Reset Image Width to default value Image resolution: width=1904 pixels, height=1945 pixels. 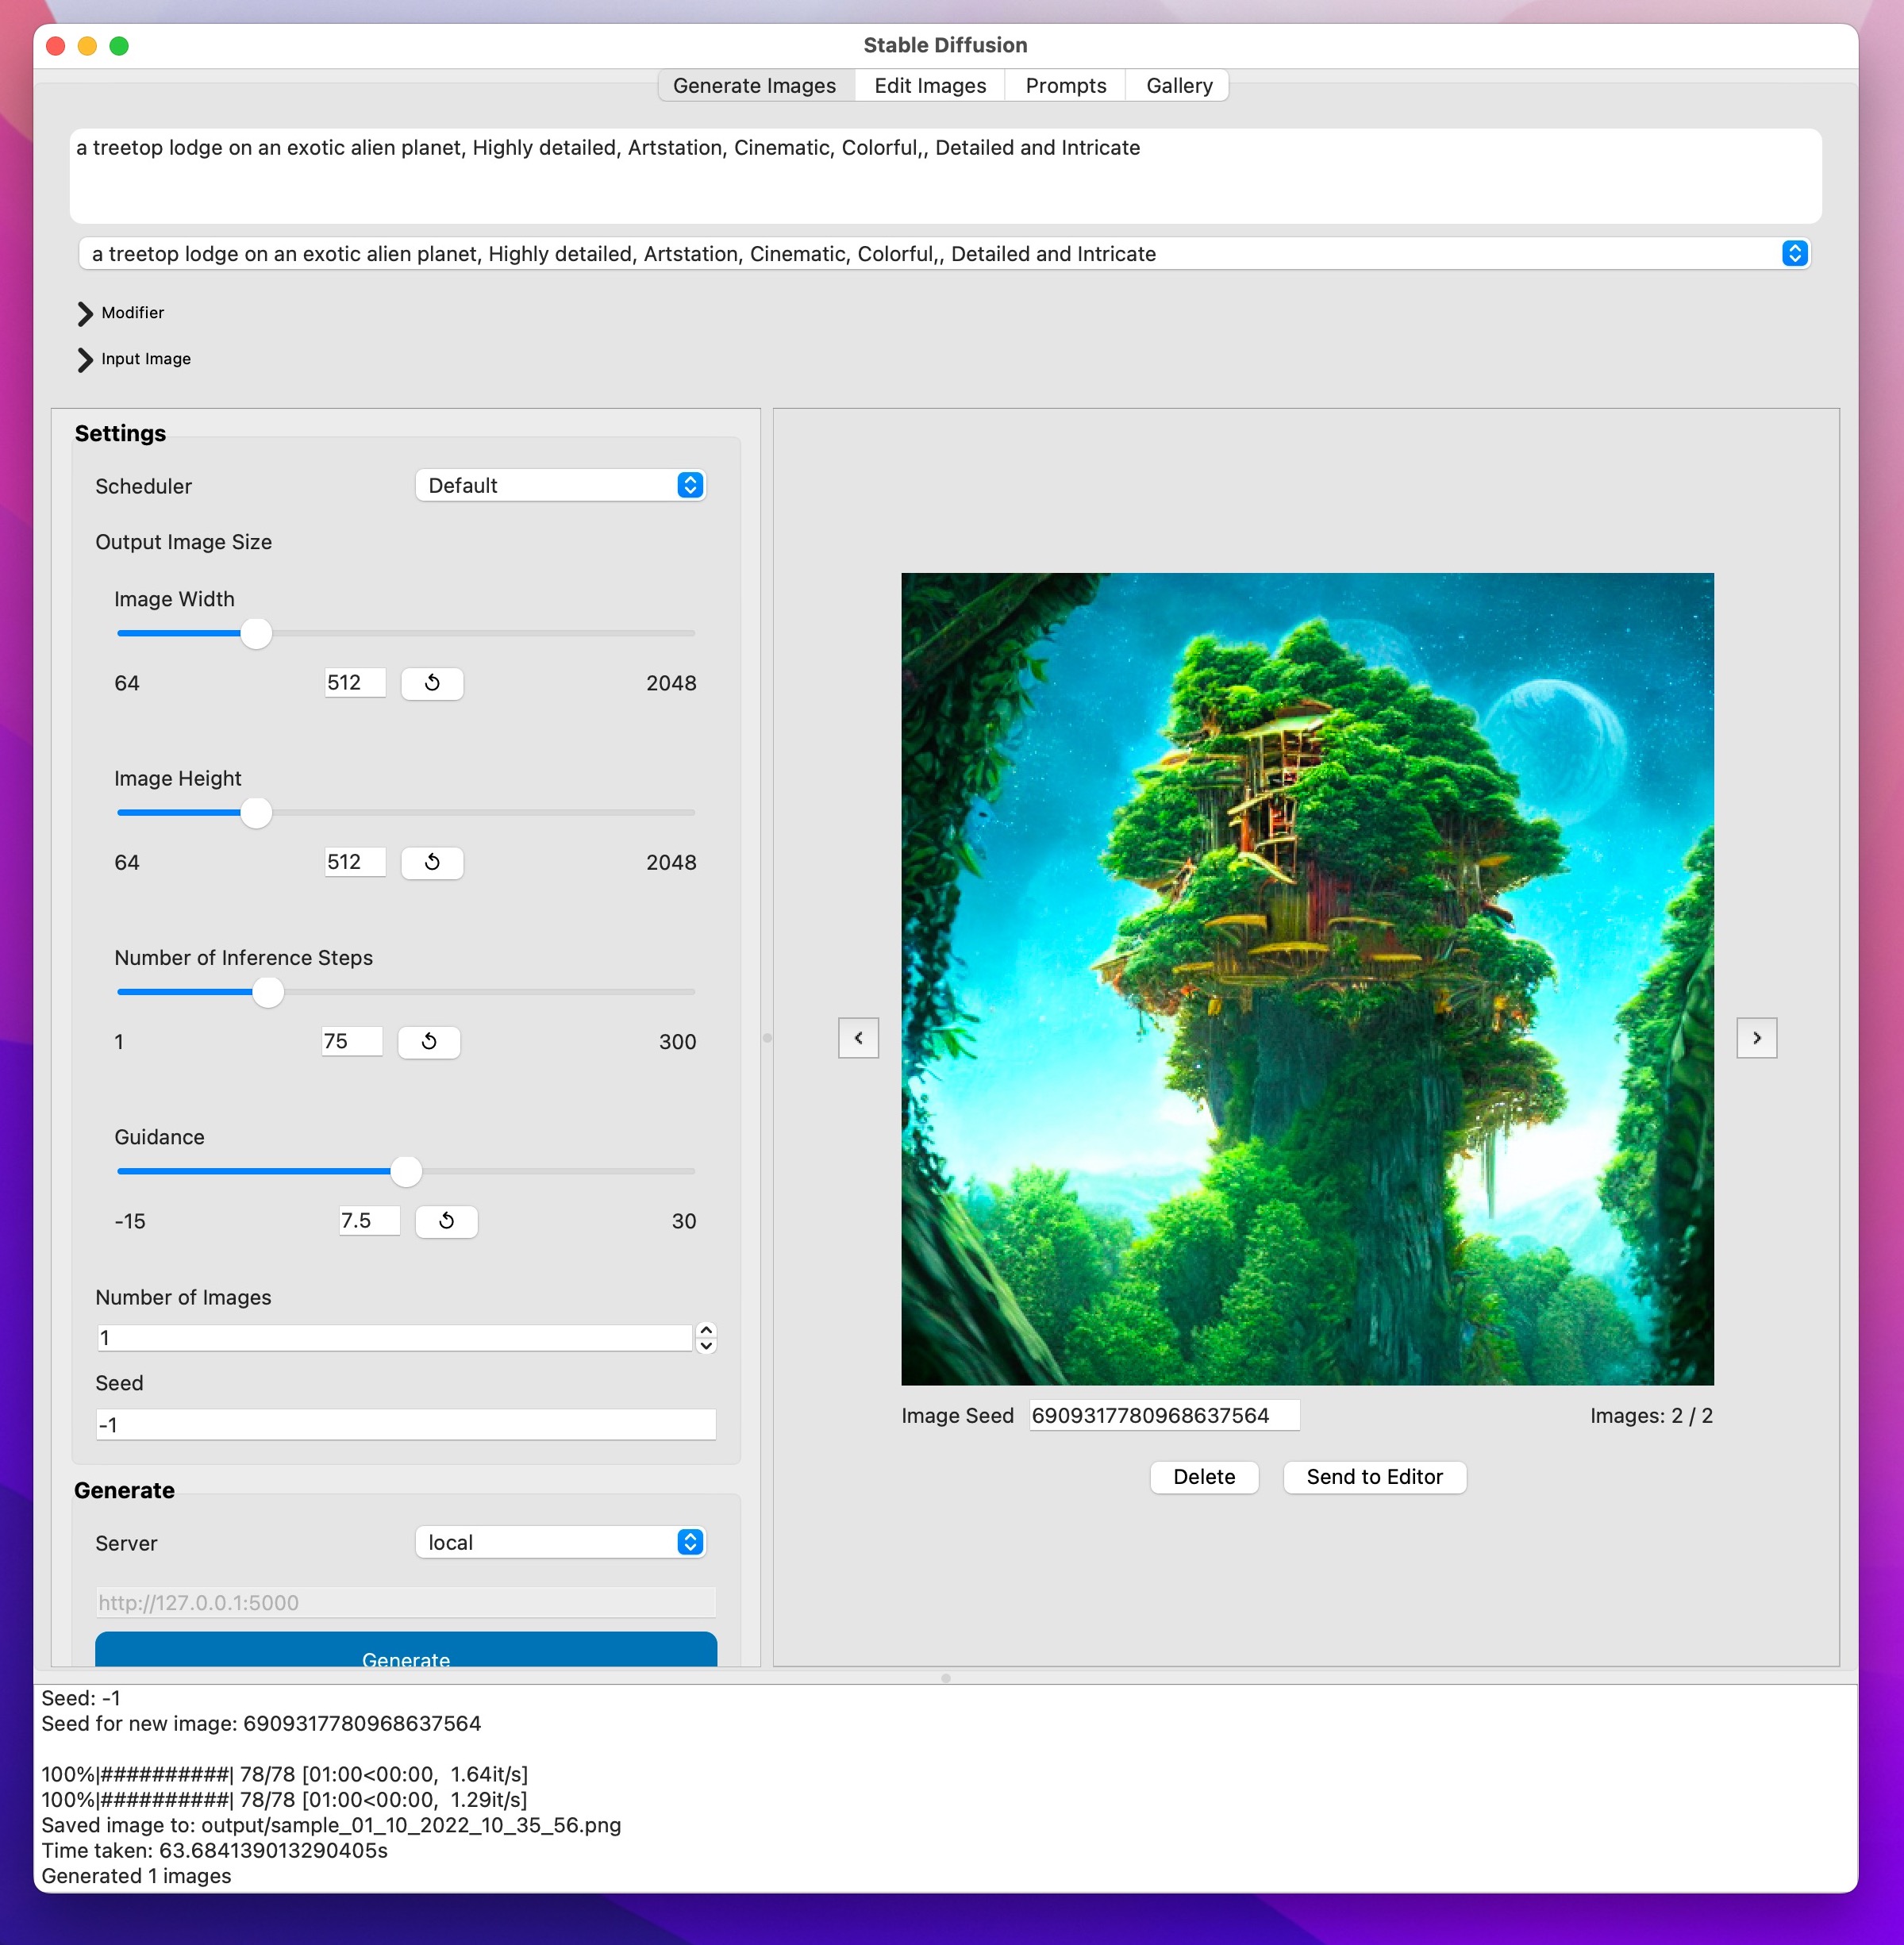(x=432, y=683)
